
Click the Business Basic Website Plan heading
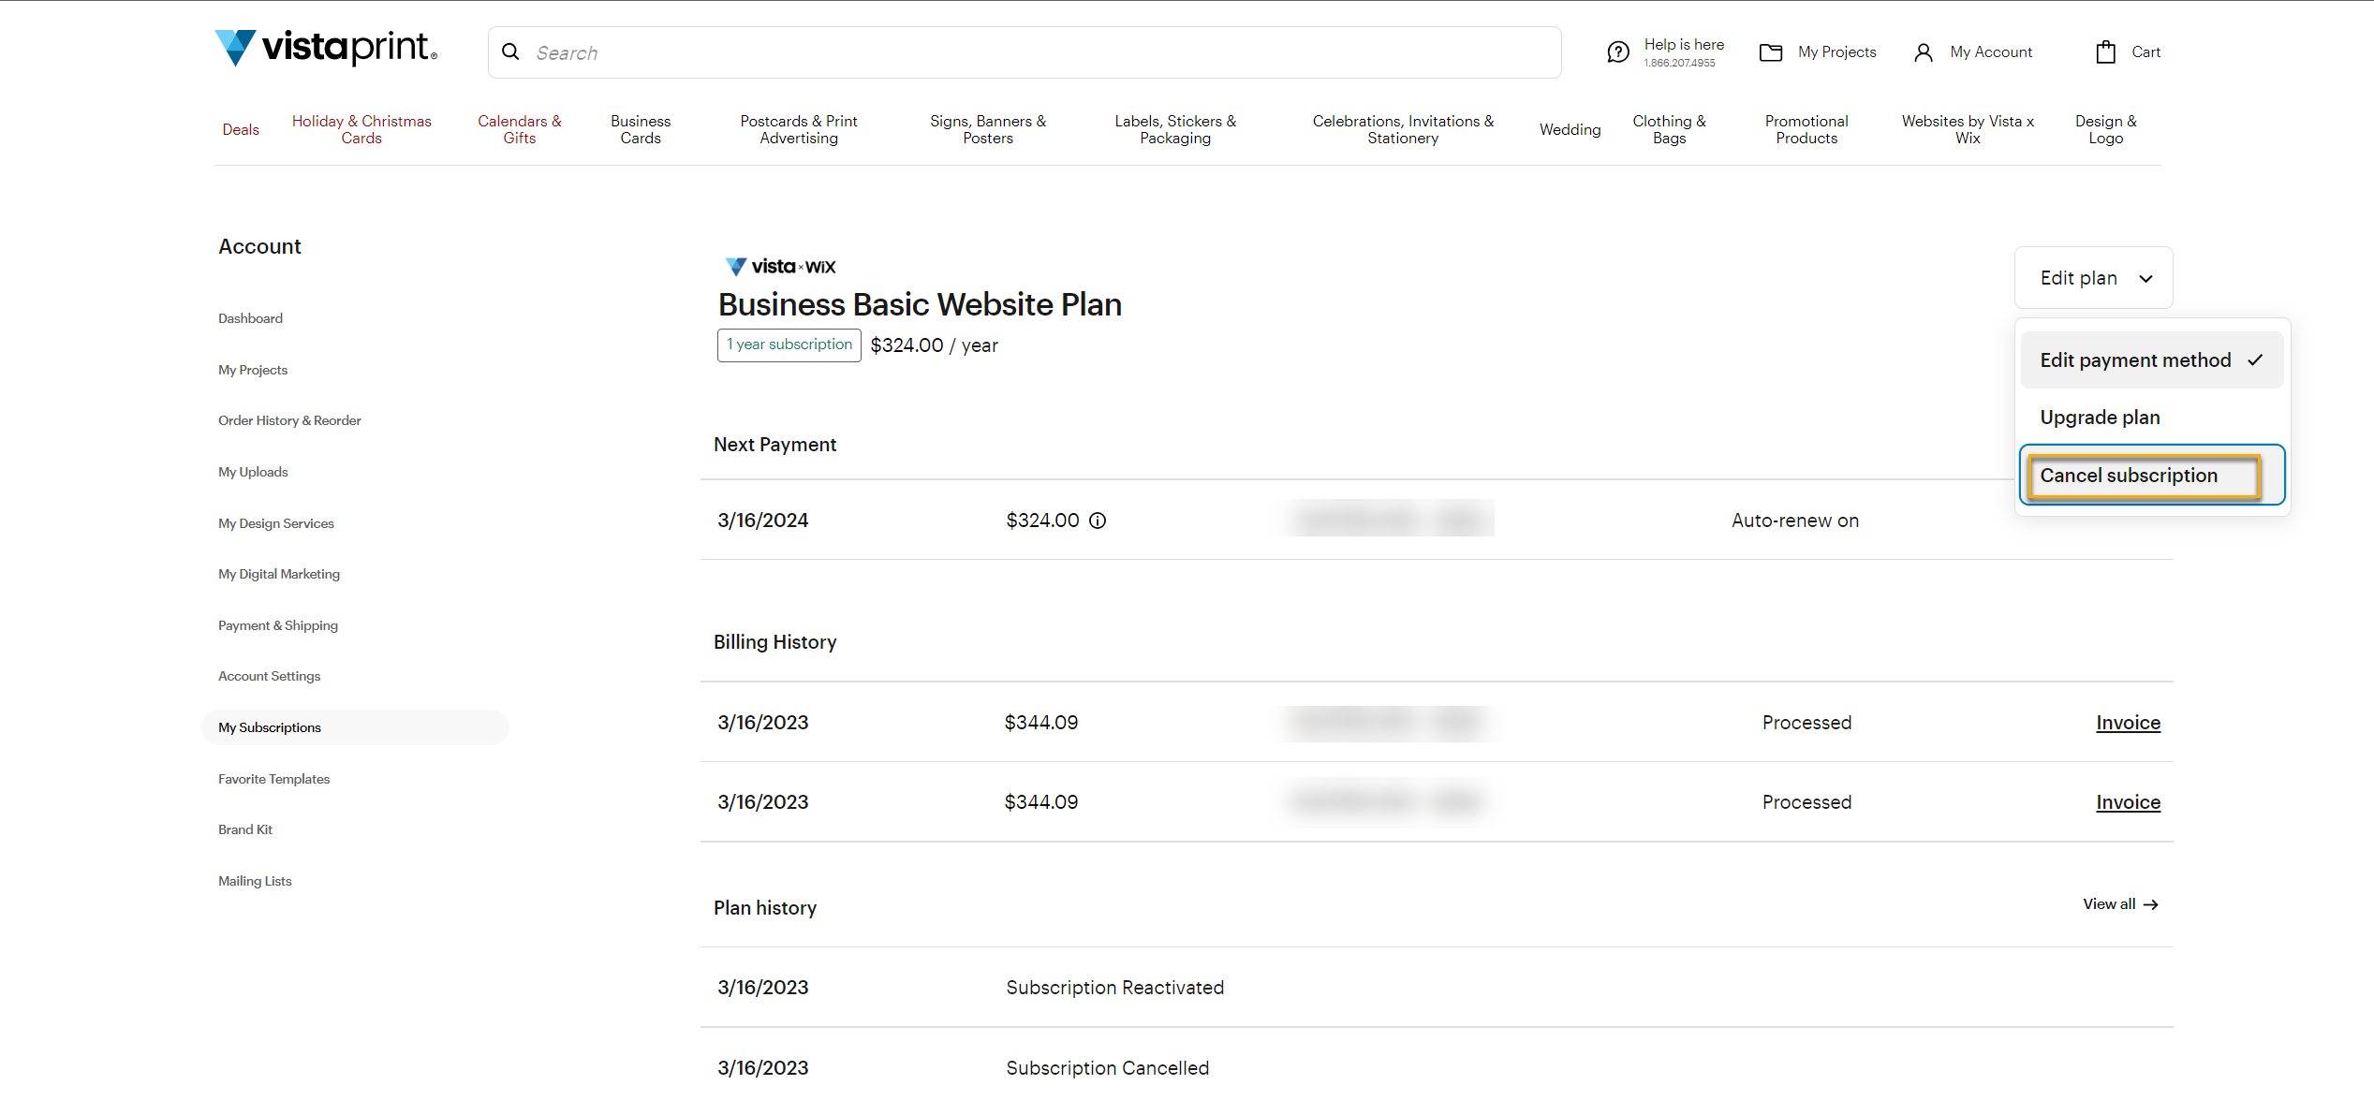(920, 305)
